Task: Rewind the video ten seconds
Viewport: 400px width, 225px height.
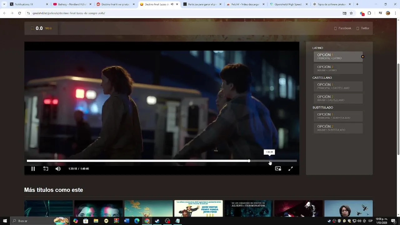Action: [46, 169]
